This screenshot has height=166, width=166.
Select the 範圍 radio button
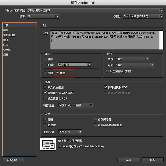coord(45,64)
